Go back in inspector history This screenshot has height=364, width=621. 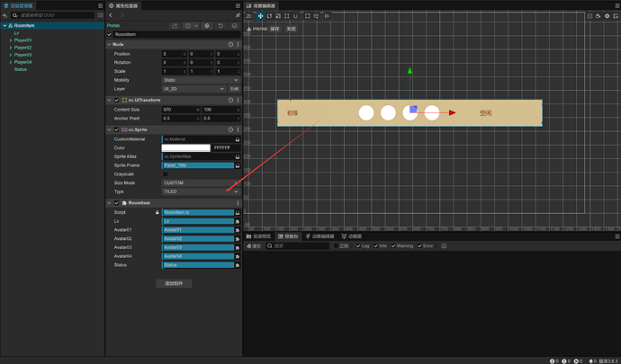point(111,15)
